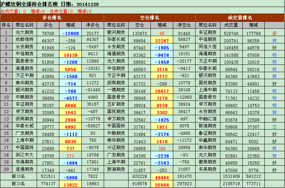This screenshot has height=188, width=285.
Task: Select the 东吴期货 seat name
Action: [207, 169]
